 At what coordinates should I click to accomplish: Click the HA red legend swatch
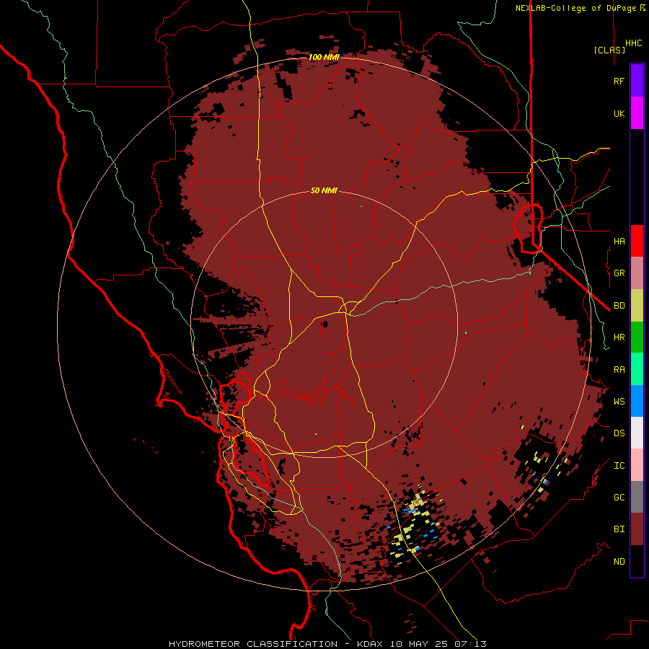637,241
